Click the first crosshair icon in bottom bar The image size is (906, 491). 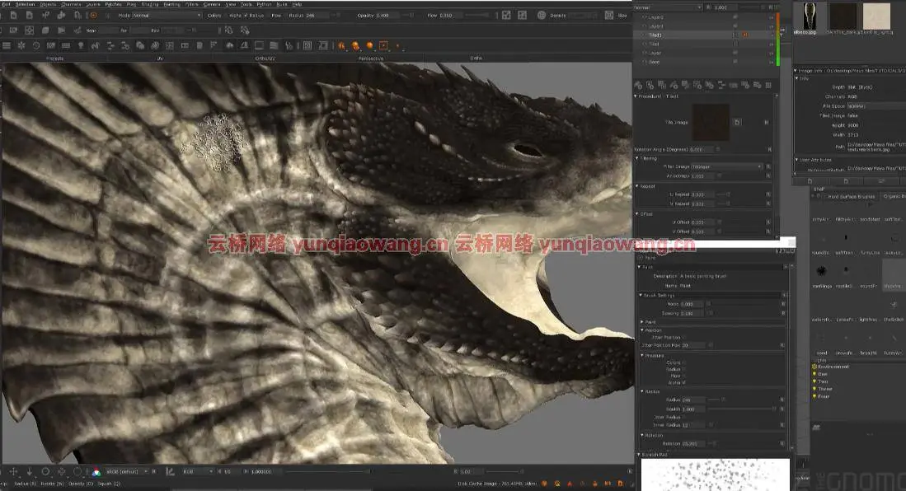pos(13,472)
